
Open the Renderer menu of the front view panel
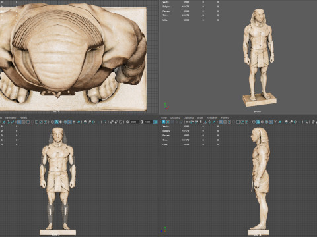point(11,118)
